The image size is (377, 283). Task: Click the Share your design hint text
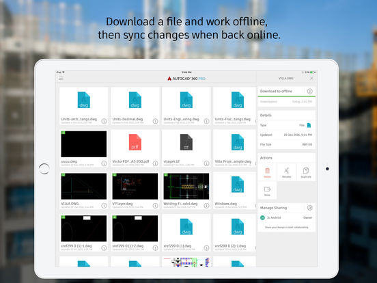pos(286,227)
